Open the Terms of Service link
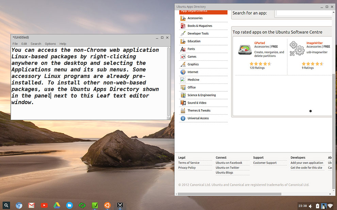Screen dimensions: 337x210 coord(189,163)
